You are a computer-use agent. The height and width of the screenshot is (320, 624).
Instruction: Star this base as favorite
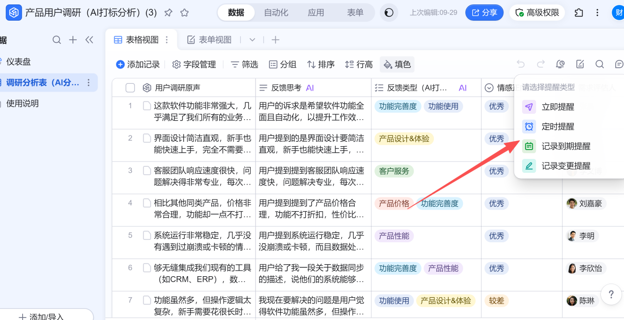[x=184, y=13]
